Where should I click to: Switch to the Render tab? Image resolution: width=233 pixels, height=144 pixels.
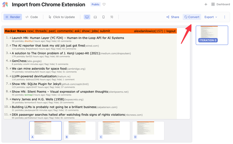point(13,17)
